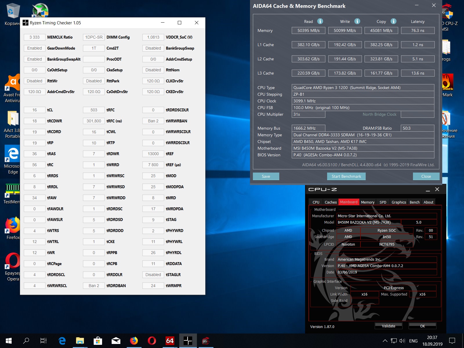464x348 pixels.
Task: Click the Write info icon in AIDA64
Action: click(357, 21)
